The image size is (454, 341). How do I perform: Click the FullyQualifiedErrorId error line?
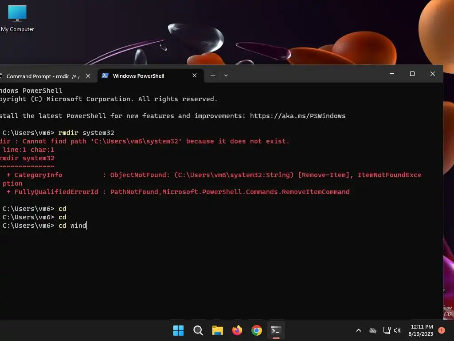click(178, 192)
